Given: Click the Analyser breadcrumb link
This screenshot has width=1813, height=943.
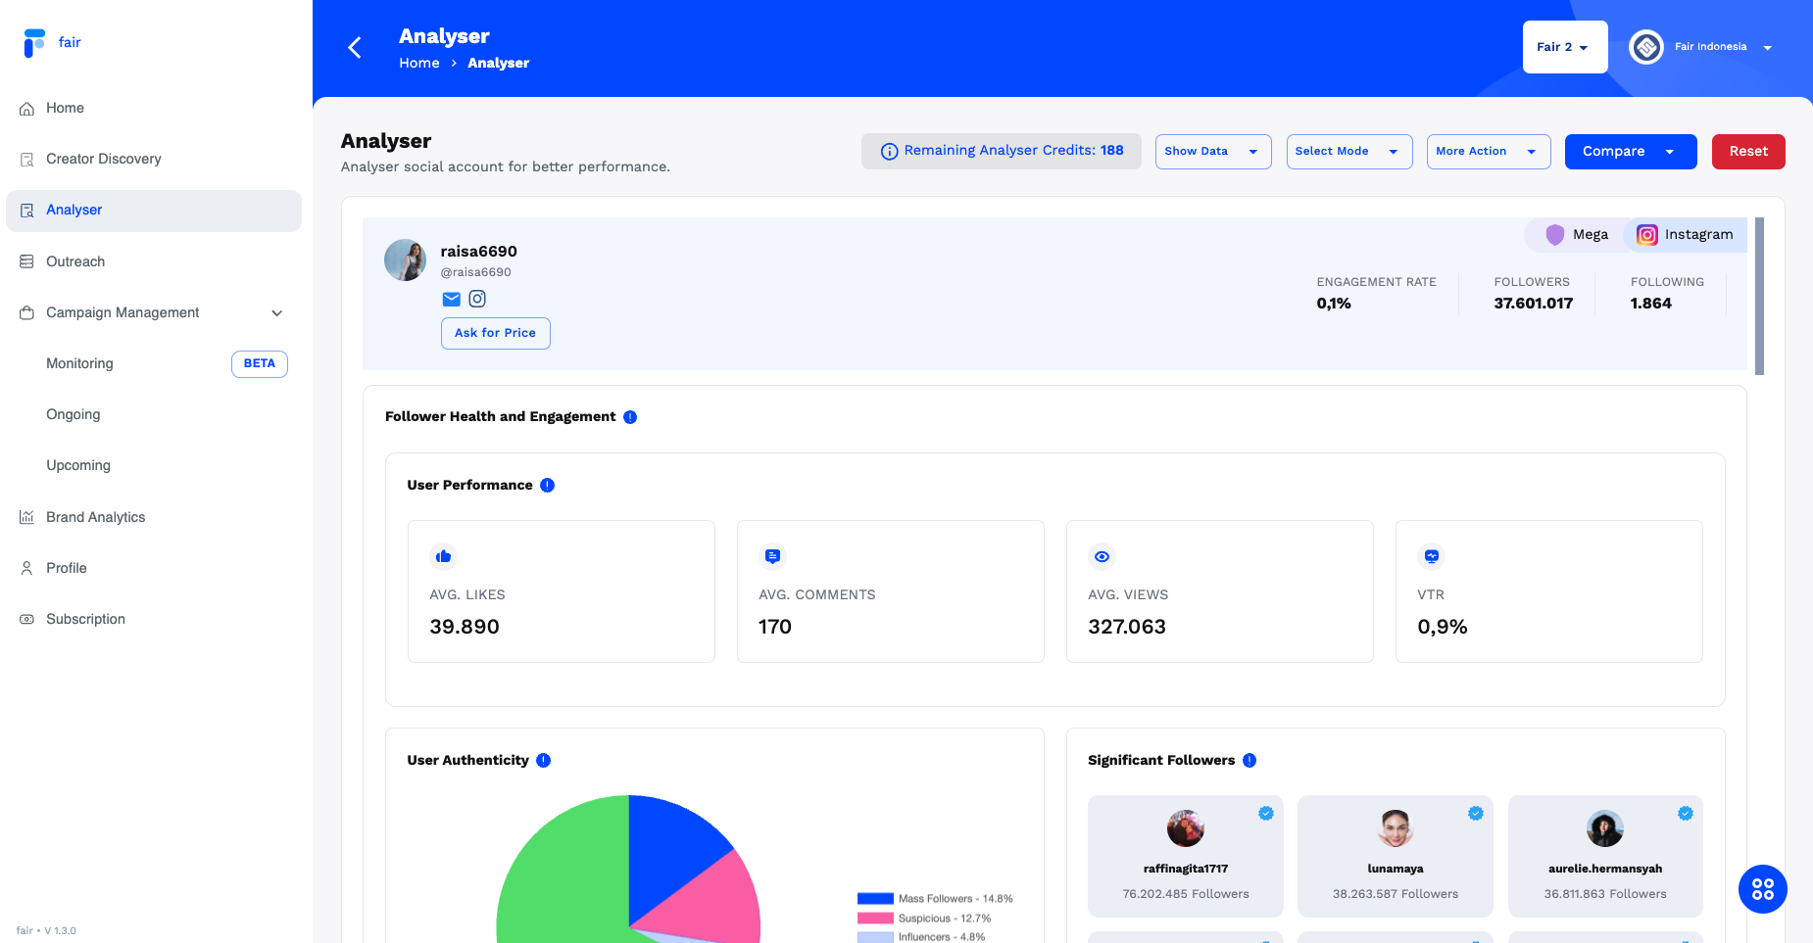Looking at the screenshot, I should [x=498, y=63].
